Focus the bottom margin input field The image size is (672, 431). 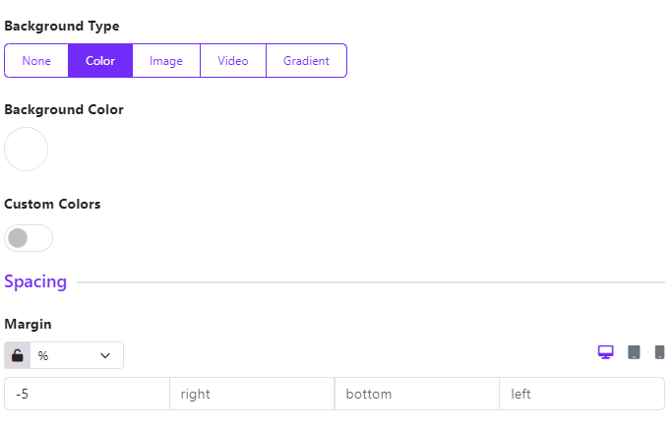(417, 394)
